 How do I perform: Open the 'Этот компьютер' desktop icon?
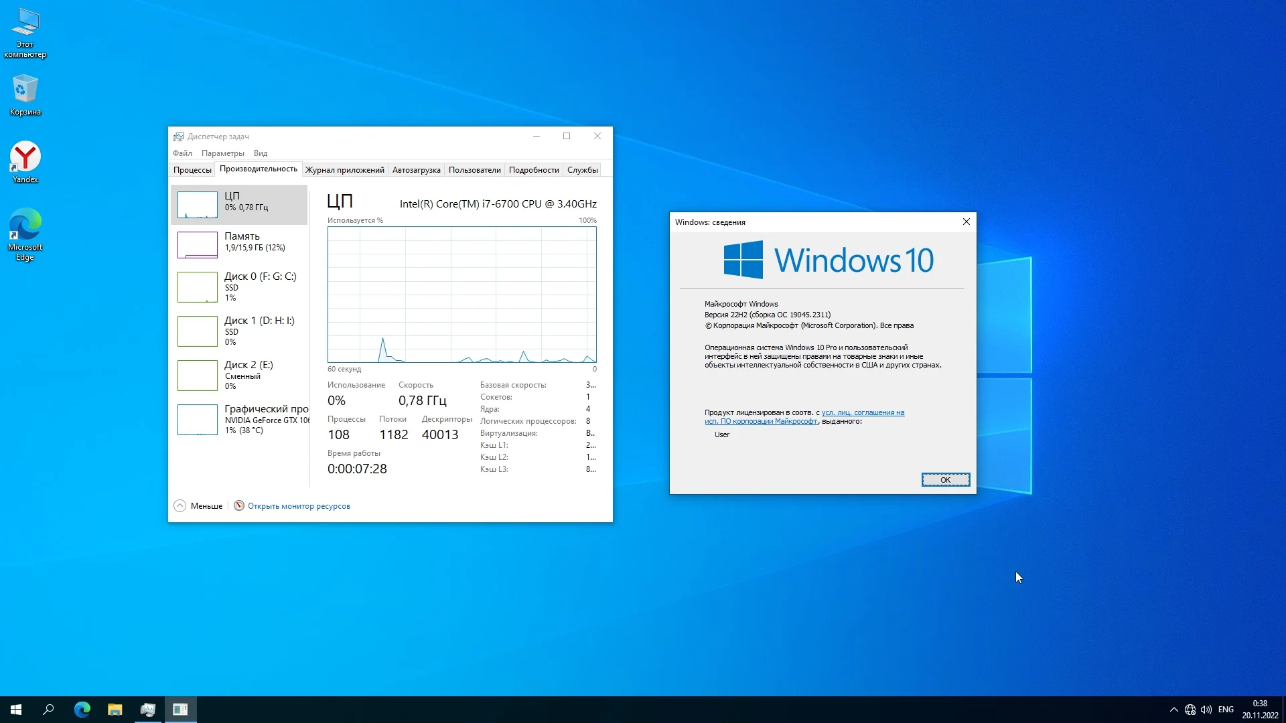click(x=25, y=31)
